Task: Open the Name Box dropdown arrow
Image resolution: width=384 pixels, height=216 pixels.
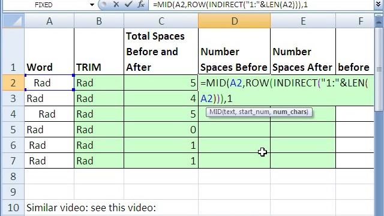Action: pyautogui.click(x=92, y=5)
